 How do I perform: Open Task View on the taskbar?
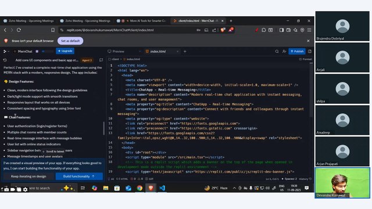point(83,188)
